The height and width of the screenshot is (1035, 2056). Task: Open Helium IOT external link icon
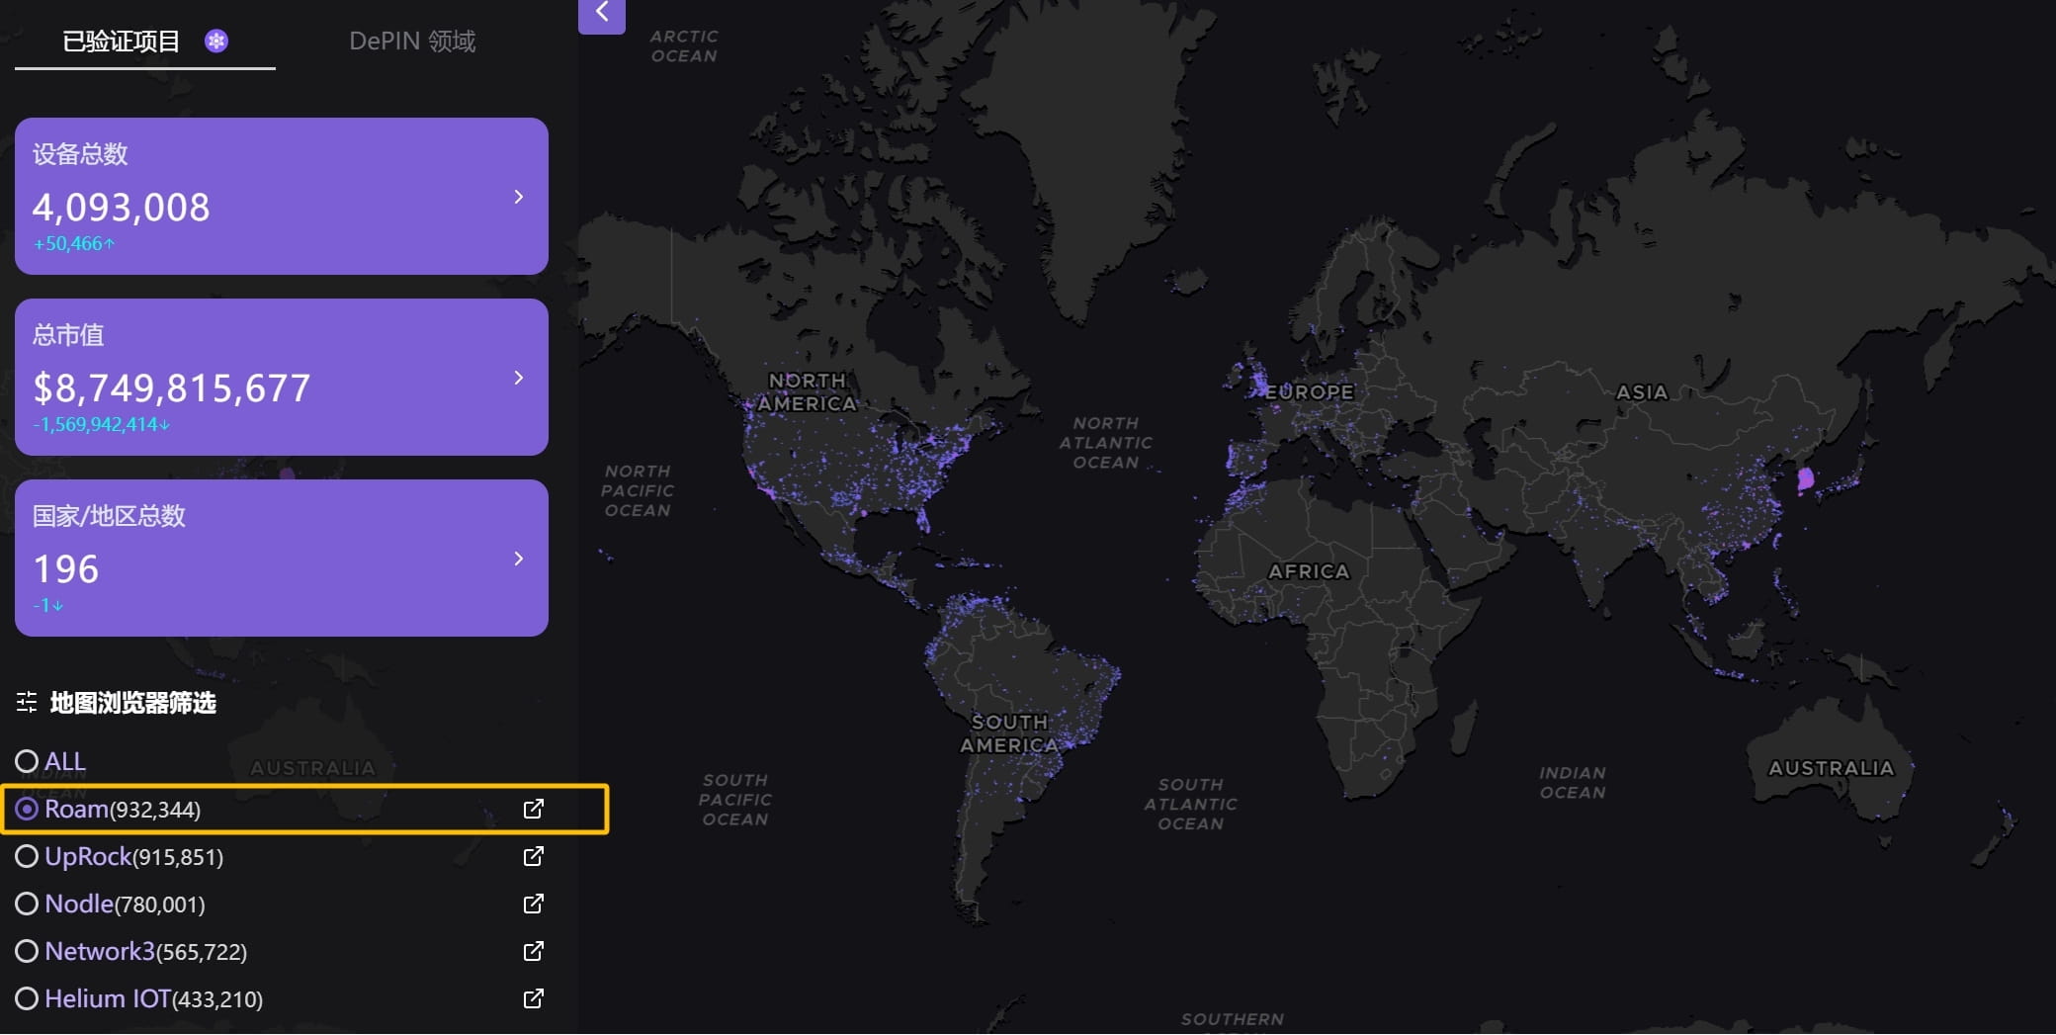(533, 998)
